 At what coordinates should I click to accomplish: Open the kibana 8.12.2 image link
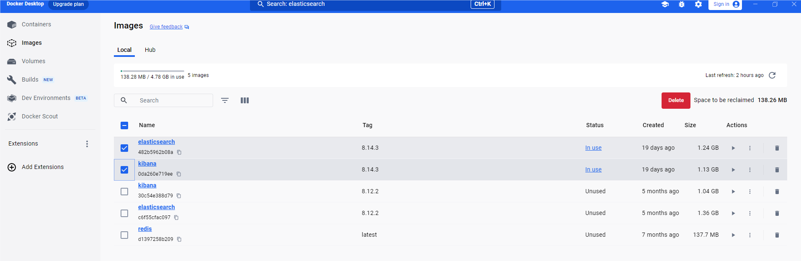(x=147, y=185)
